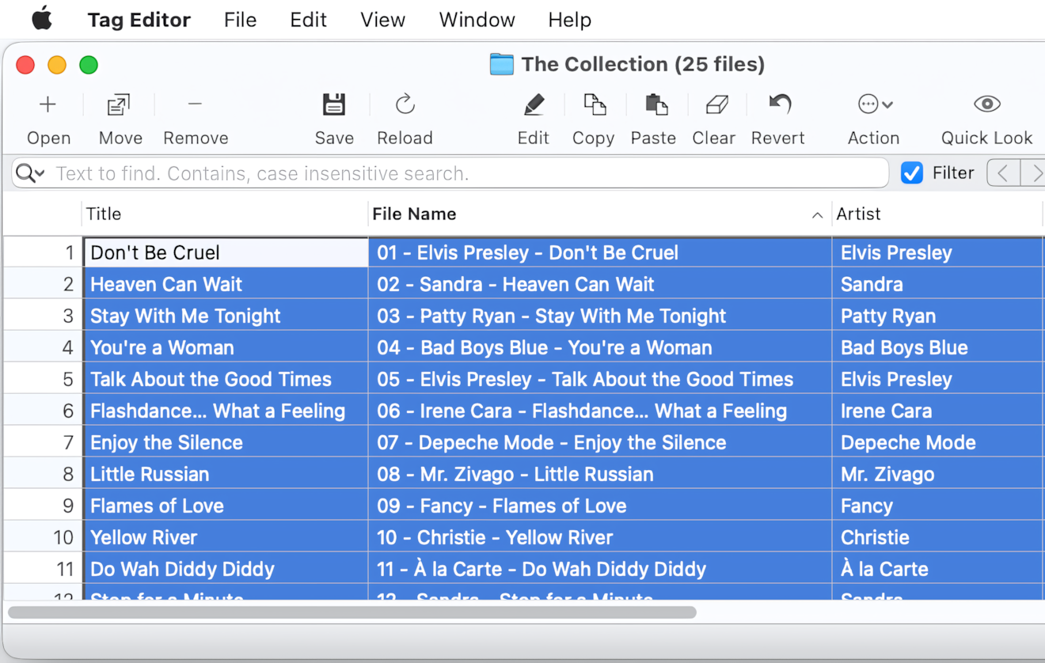1045x663 pixels.
Task: Save changes with the floppy disk icon
Action: (x=334, y=104)
